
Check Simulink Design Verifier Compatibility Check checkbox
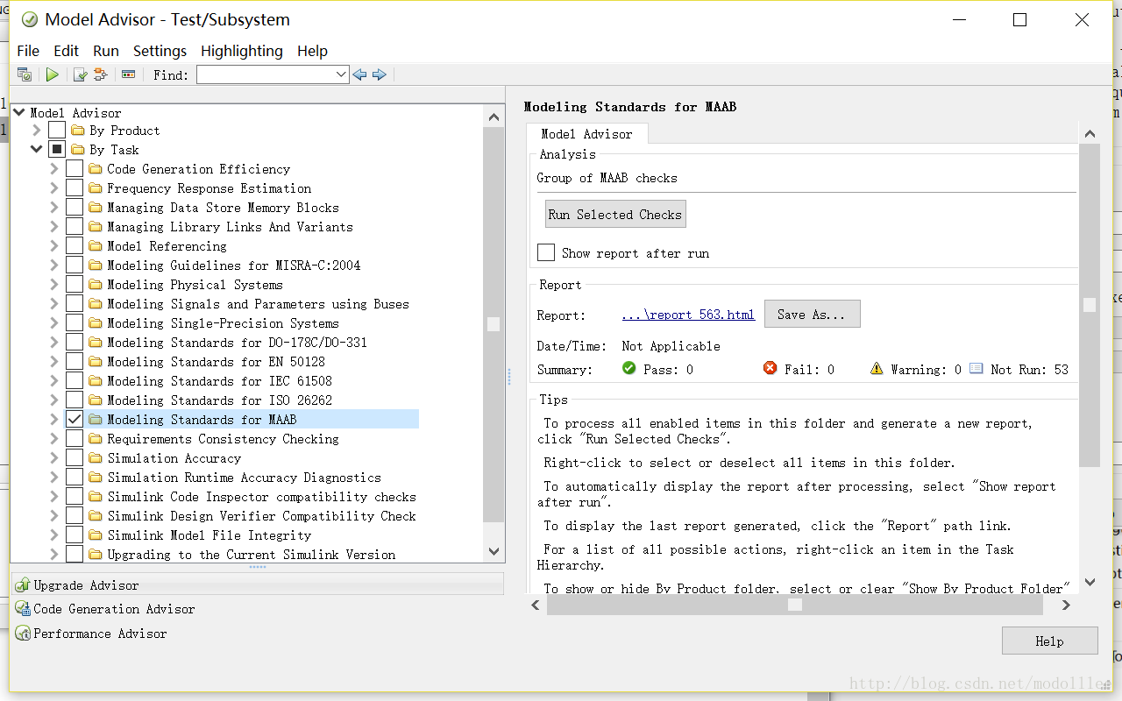pyautogui.click(x=75, y=516)
